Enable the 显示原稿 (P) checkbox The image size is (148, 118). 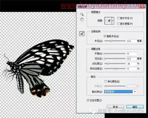118,24
